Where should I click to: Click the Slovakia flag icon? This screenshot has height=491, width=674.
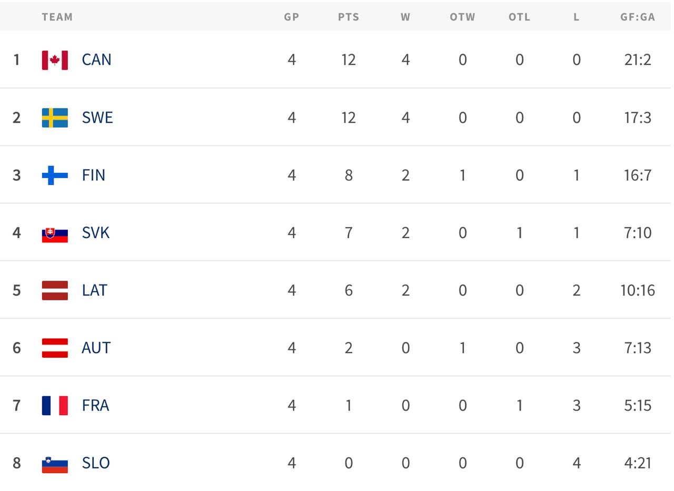[x=55, y=233]
